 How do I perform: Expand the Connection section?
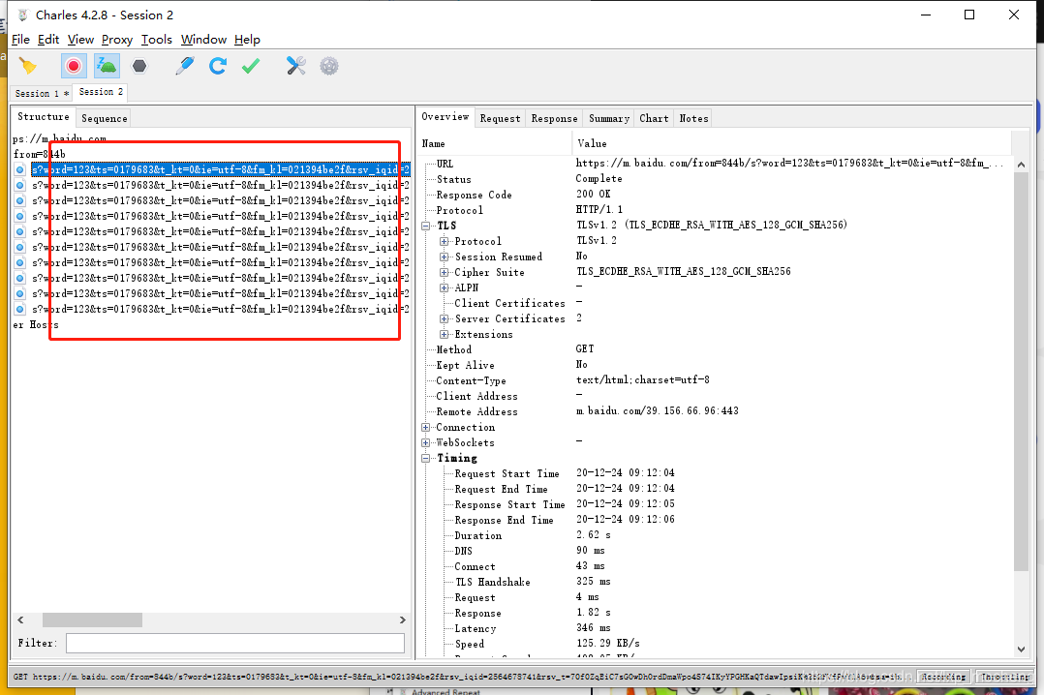(426, 428)
